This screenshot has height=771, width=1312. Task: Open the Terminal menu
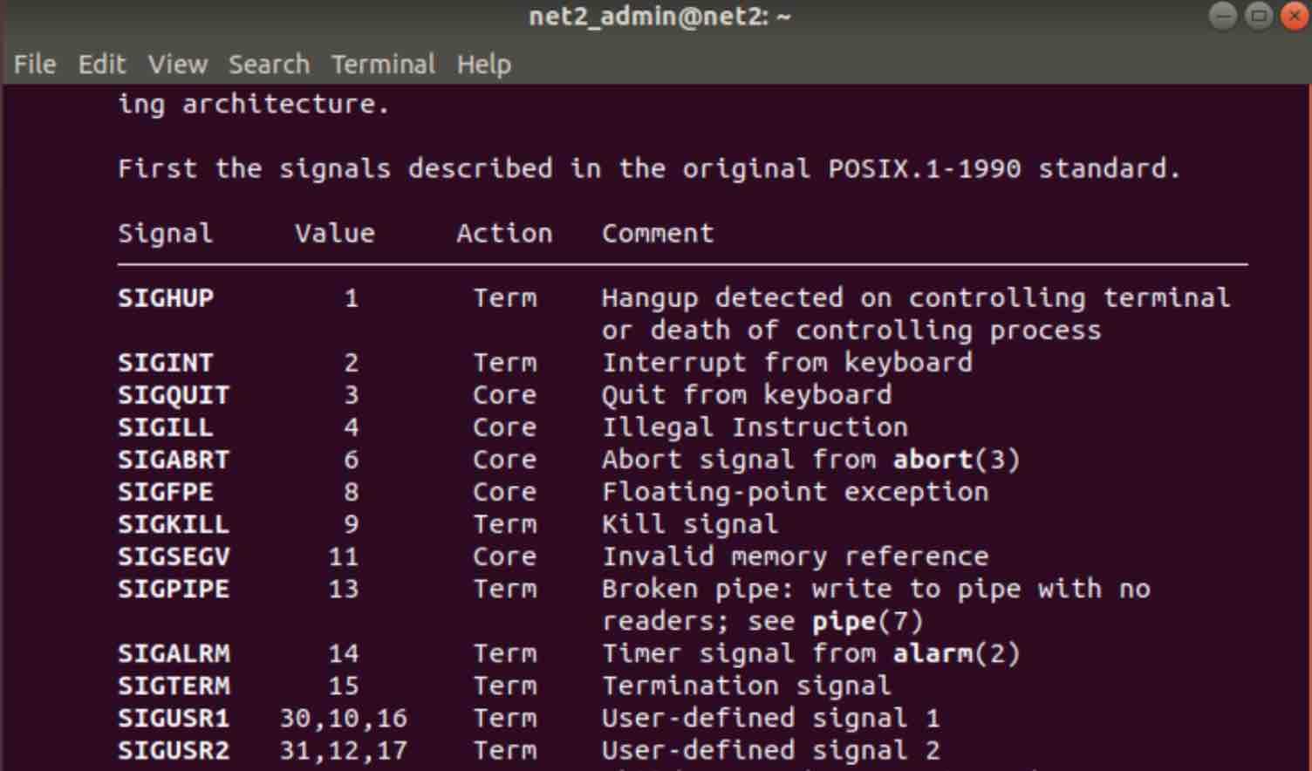[x=382, y=64]
